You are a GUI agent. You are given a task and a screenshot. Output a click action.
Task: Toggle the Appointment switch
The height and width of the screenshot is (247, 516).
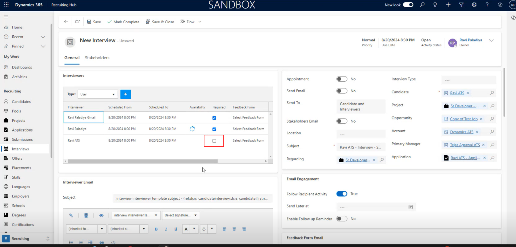coord(342,79)
